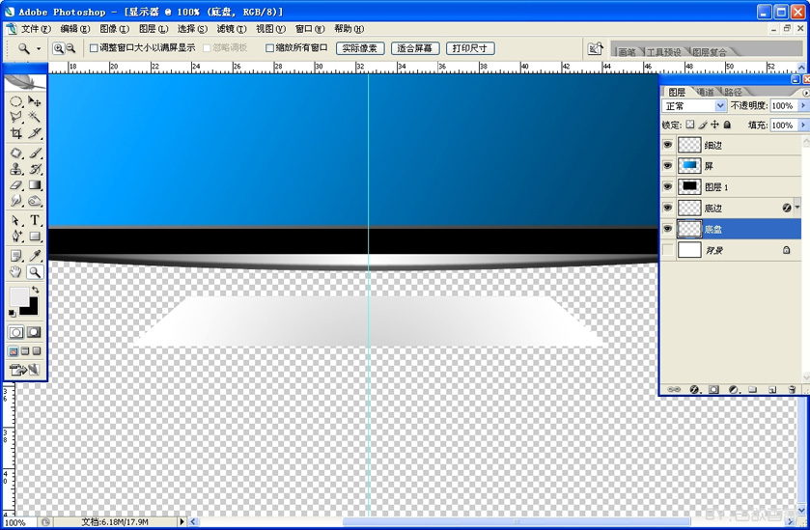Hide the 底边 layer

click(667, 208)
